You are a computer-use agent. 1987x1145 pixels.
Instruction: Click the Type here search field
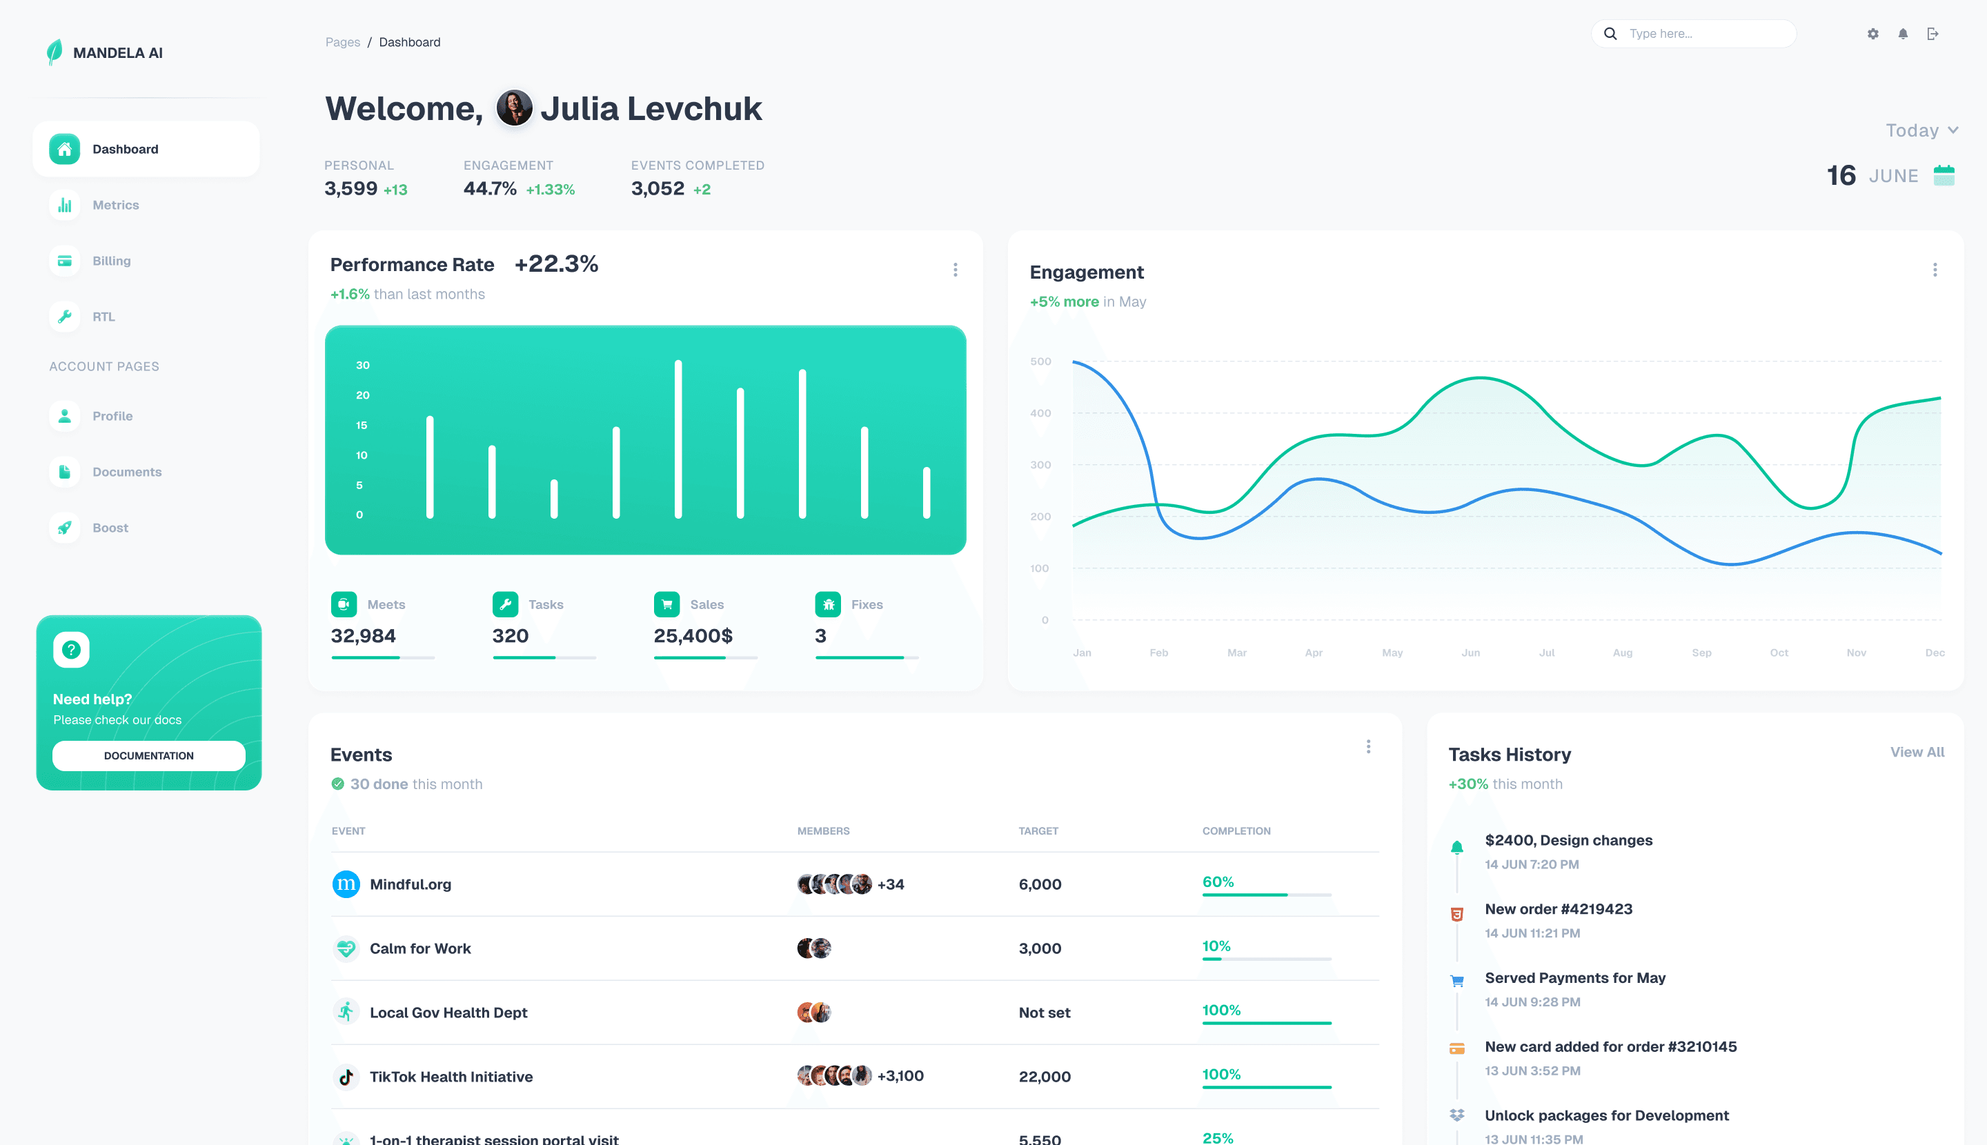pos(1694,34)
